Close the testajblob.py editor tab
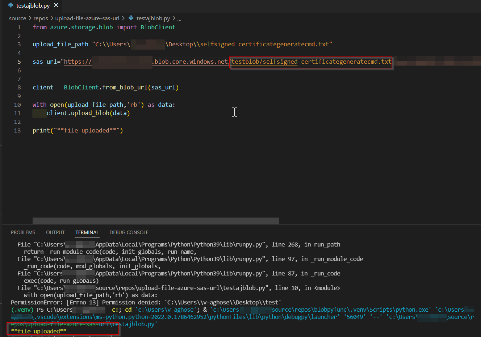This screenshot has width=481, height=337. pyautogui.click(x=56, y=5)
